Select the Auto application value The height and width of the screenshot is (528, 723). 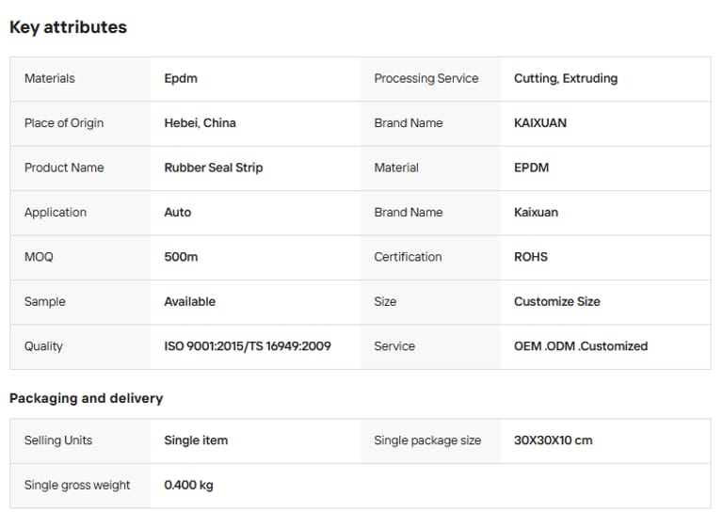[177, 213]
